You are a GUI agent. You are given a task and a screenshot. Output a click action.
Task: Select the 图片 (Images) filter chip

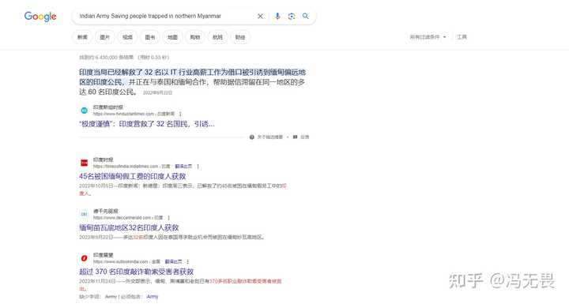(105, 37)
